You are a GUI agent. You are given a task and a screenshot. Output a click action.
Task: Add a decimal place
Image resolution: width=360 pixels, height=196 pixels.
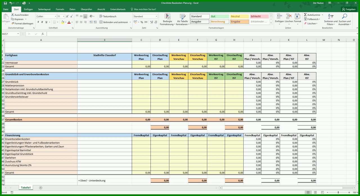pos(151,22)
